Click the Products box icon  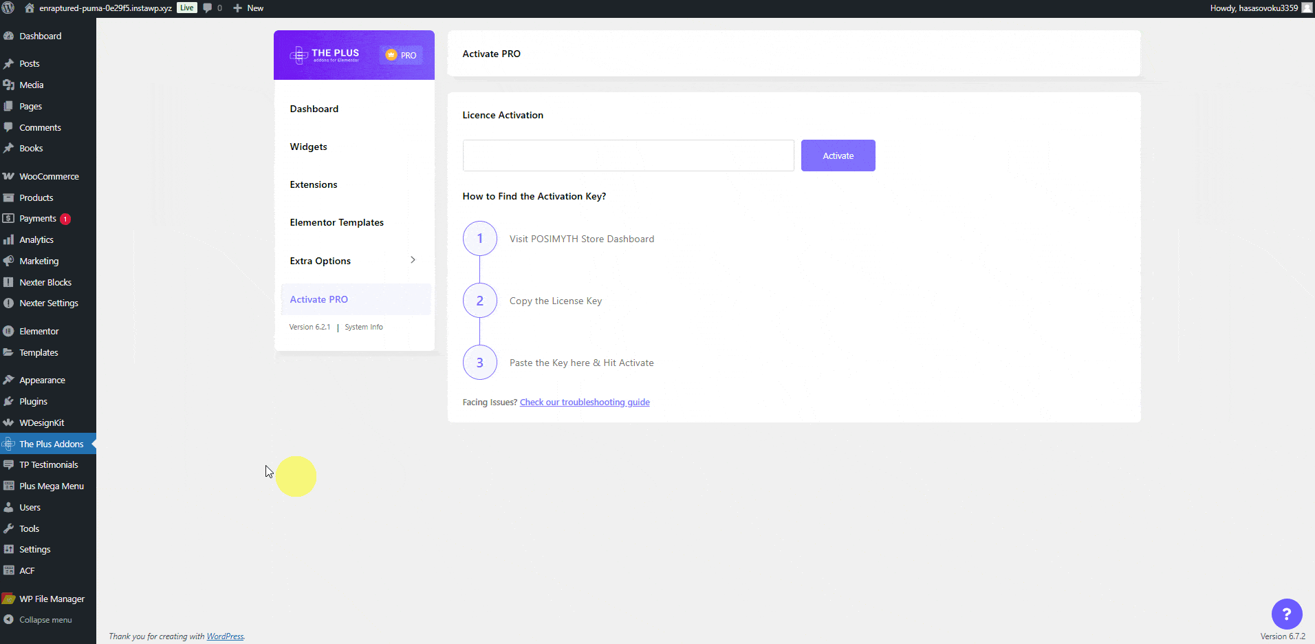tap(8, 197)
